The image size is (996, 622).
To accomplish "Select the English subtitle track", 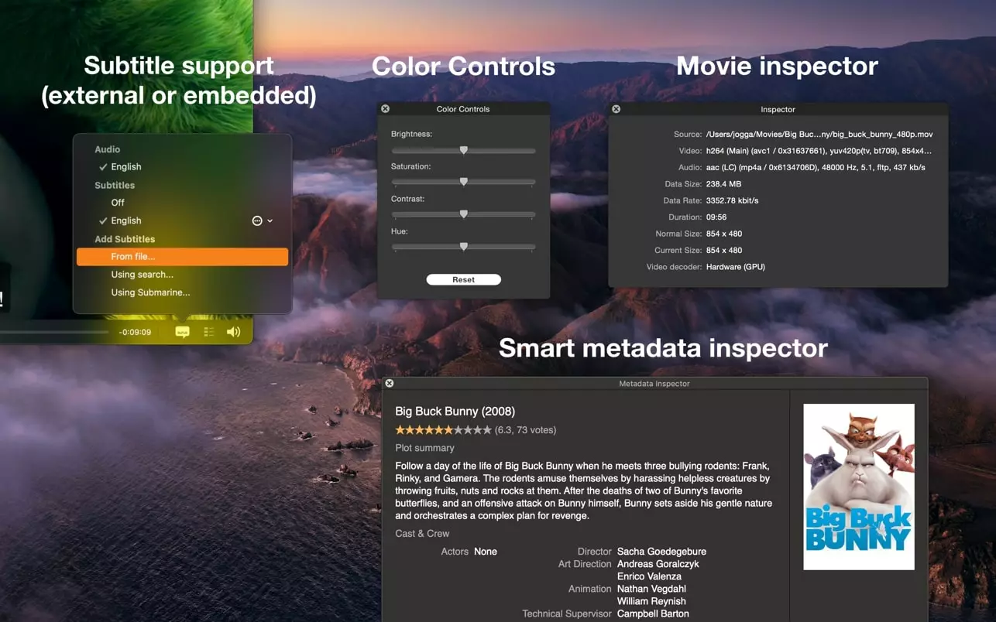I will pyautogui.click(x=125, y=220).
